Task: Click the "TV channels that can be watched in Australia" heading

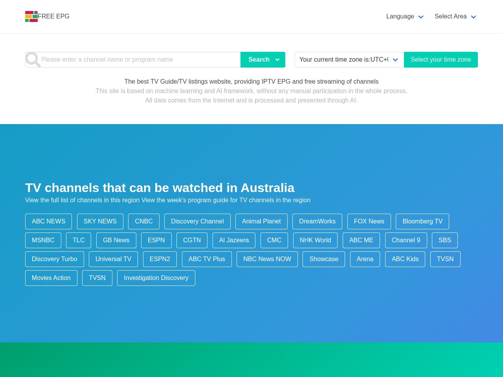Action: [160, 188]
